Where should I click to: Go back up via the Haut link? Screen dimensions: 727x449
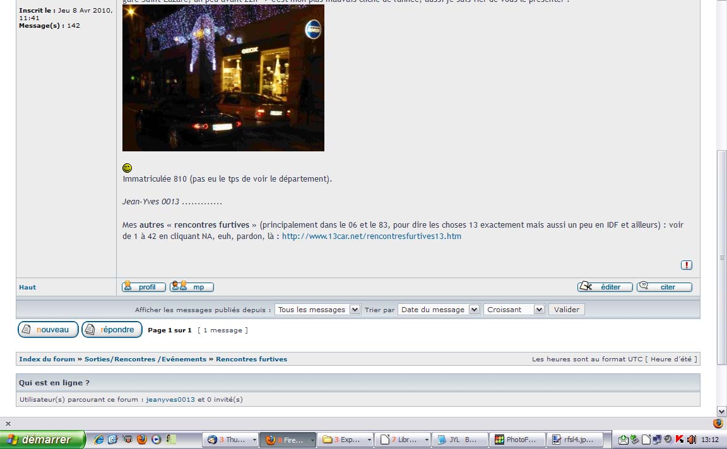27,288
